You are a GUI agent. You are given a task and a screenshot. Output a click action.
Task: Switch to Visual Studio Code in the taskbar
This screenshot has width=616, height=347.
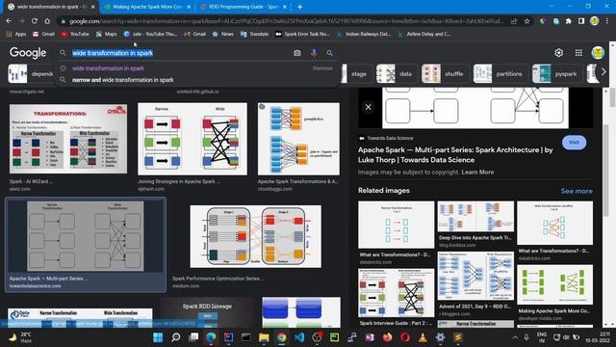(x=299, y=337)
